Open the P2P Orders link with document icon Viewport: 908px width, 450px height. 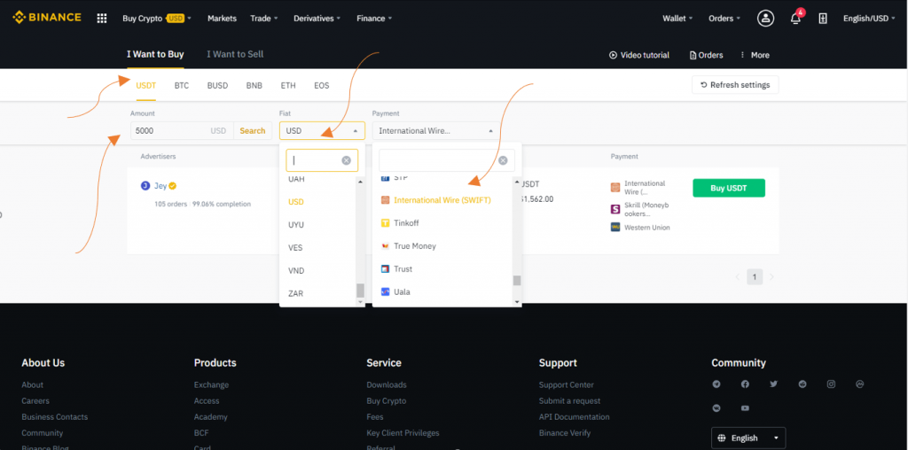pyautogui.click(x=706, y=55)
